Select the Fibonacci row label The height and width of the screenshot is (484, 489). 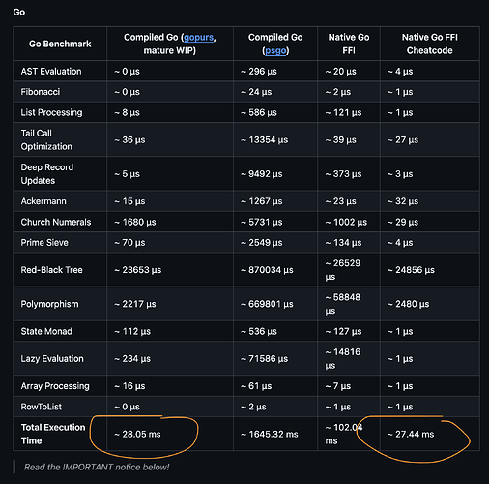point(41,92)
